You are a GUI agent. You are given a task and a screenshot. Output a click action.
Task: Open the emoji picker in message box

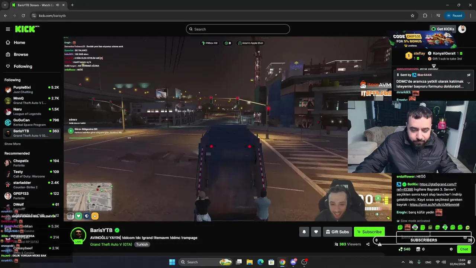(465, 237)
